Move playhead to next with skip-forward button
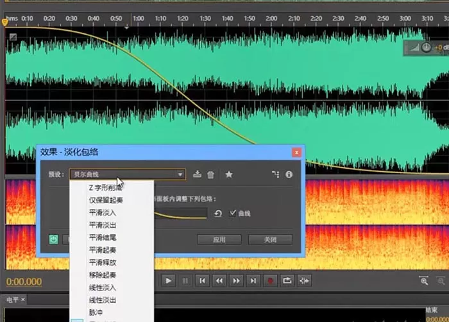 click(253, 281)
